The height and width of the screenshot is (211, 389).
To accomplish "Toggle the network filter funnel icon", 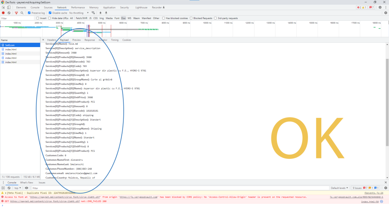I will [x=16, y=13].
